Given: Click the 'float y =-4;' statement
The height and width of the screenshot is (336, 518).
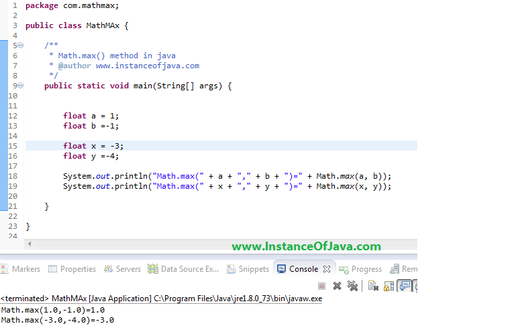Looking at the screenshot, I should coord(91,156).
